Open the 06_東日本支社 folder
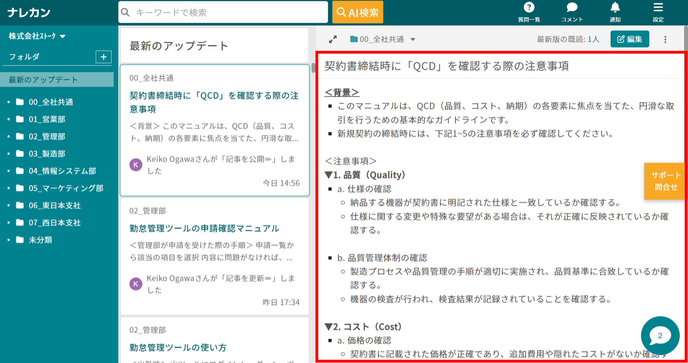688x363 pixels. pos(55,205)
